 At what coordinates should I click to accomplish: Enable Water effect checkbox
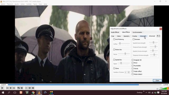[x=133, y=72]
